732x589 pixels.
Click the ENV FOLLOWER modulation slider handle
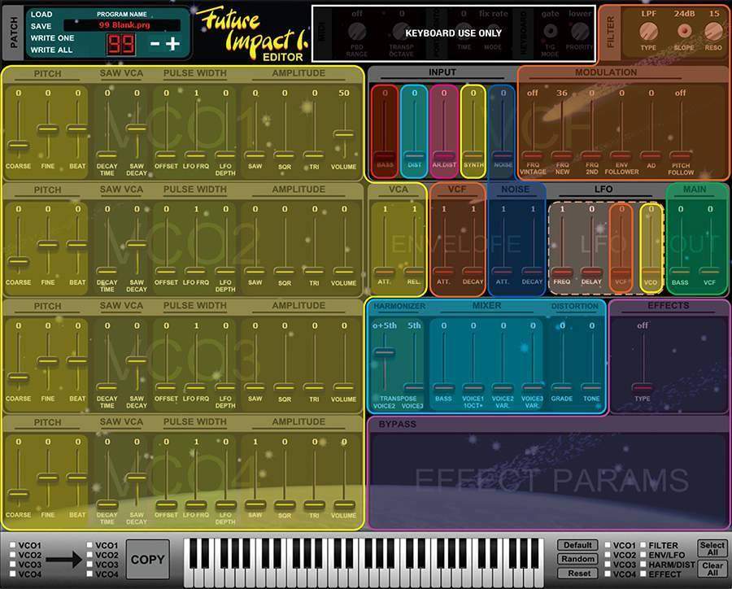coord(621,155)
